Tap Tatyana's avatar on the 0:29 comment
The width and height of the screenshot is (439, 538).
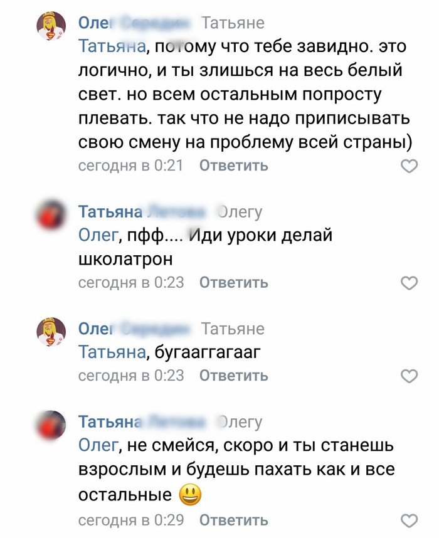(52, 426)
